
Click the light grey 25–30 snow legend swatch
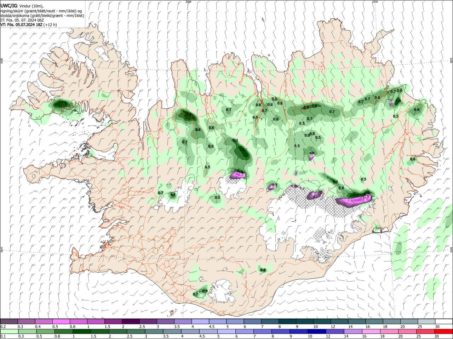(x=427, y=321)
